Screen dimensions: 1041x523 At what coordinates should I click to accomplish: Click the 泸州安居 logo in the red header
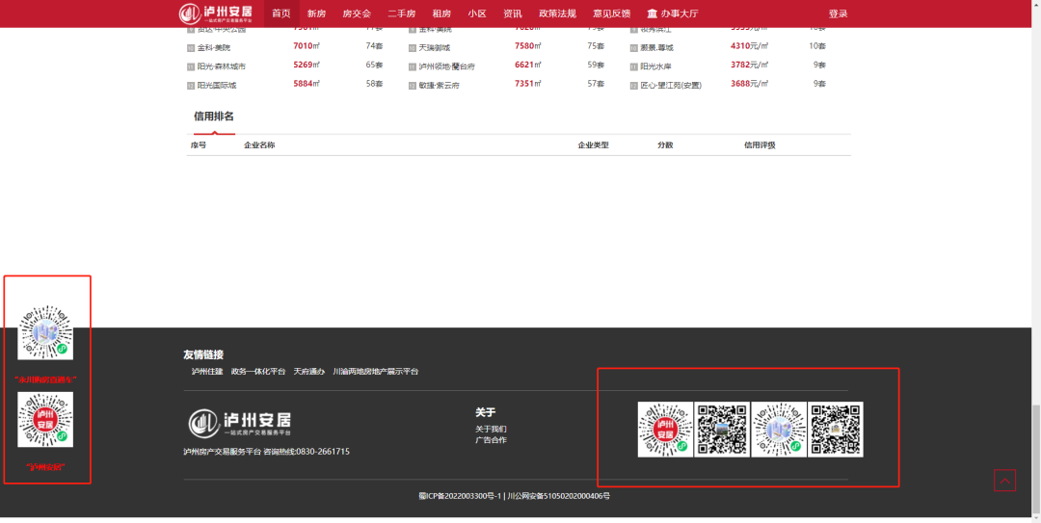coord(216,13)
